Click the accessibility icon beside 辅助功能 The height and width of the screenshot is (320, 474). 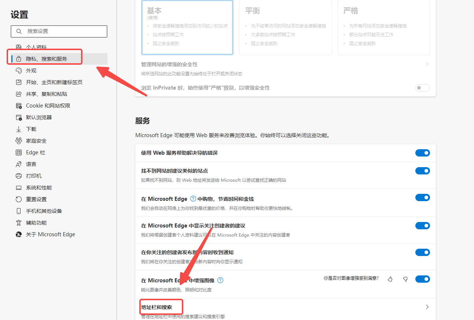tap(19, 223)
